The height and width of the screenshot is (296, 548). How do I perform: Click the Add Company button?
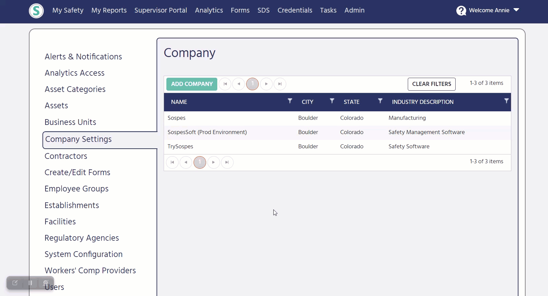click(x=192, y=84)
